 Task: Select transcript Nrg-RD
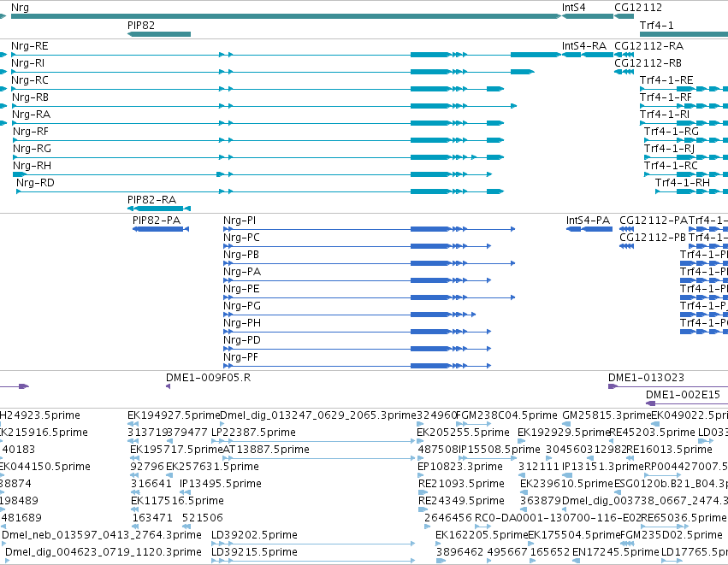pyautogui.click(x=35, y=183)
